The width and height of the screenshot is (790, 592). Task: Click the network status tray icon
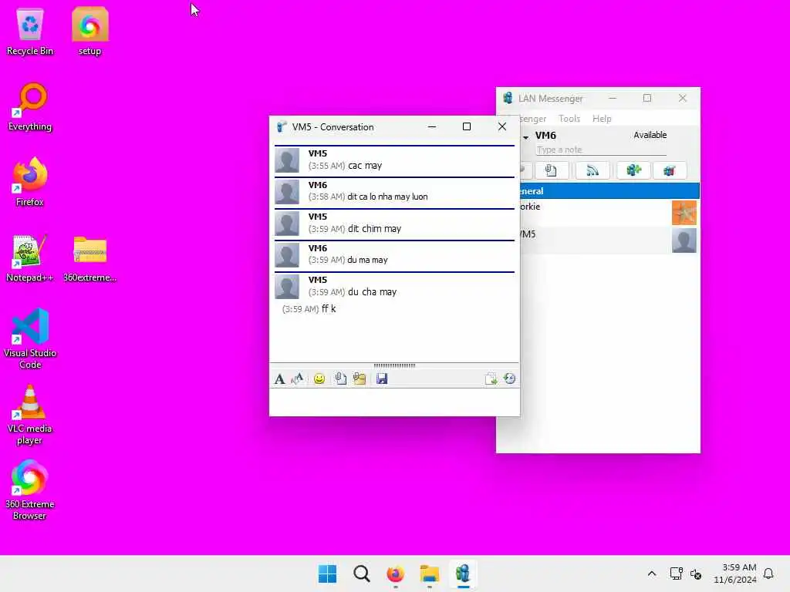pos(676,573)
